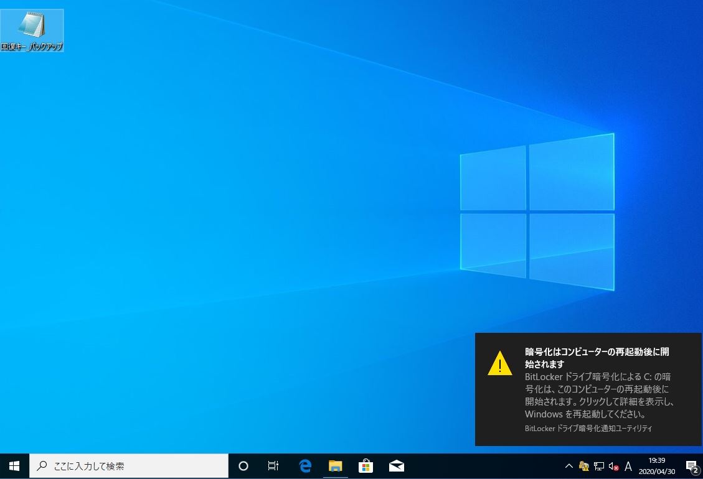Select the 回復キー_バックアップ desktop file icon

[x=32, y=30]
